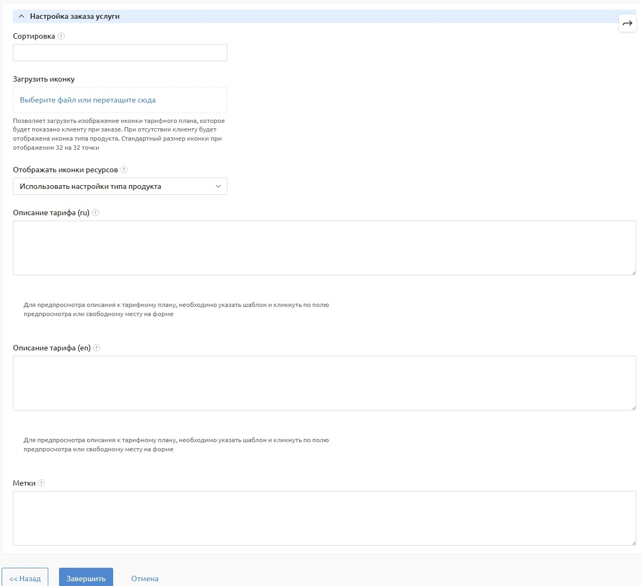
Task: Click Выберите файл или перетащите сюда upload area
Action: [x=120, y=100]
